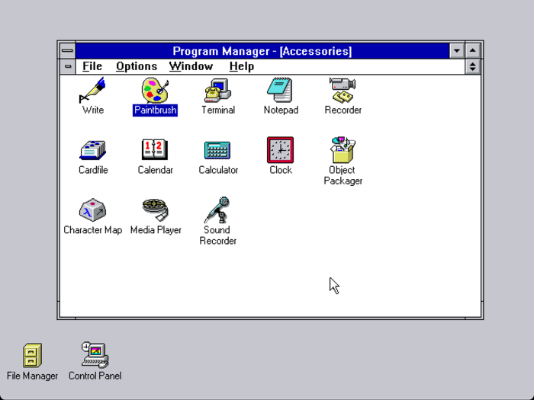This screenshot has height=400, width=534.
Task: Select the Media Player film reel icon
Action: 155,210
